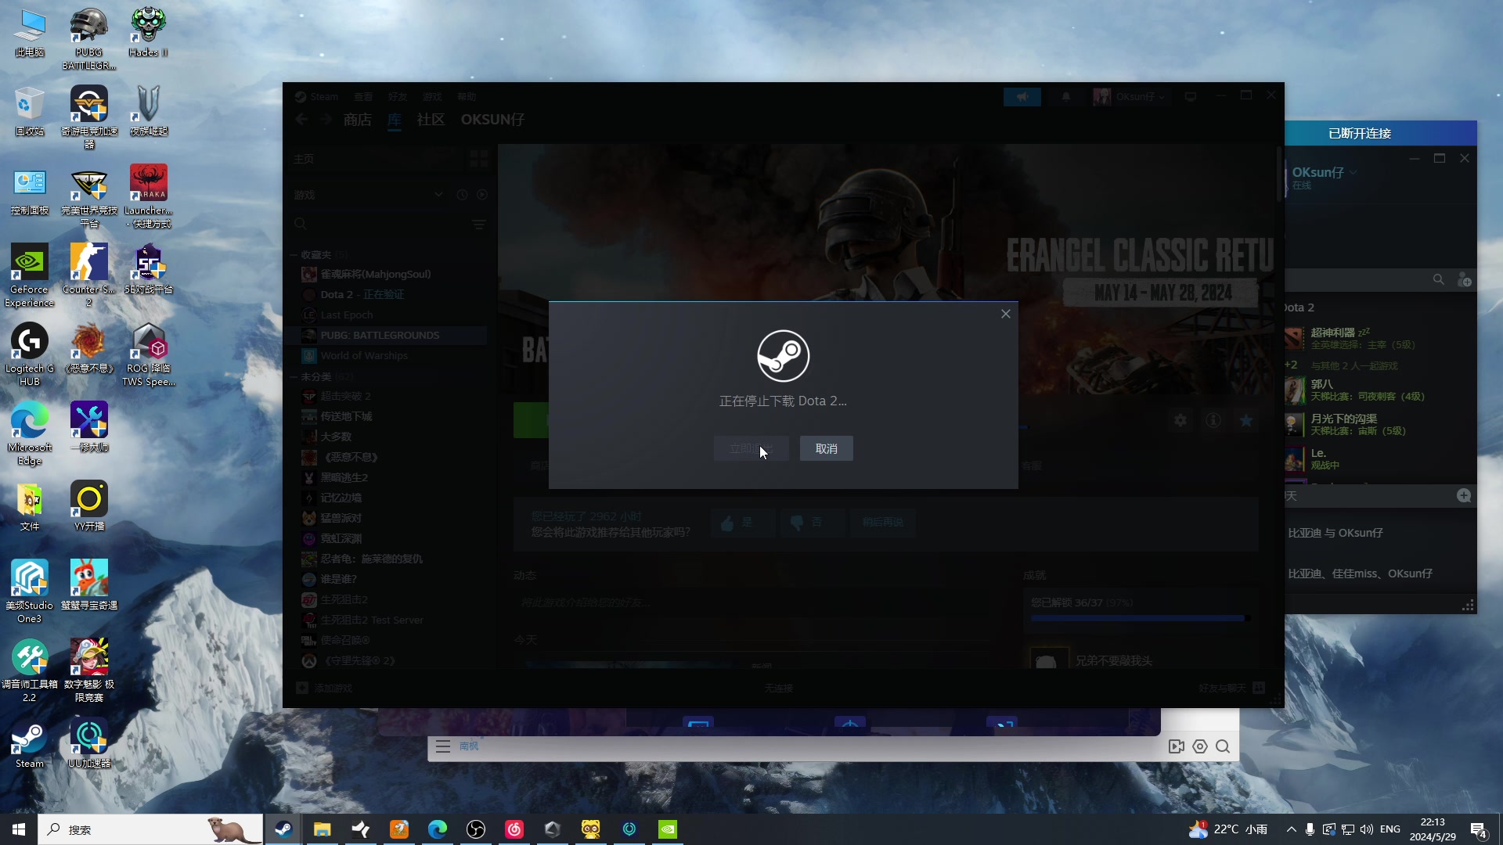Viewport: 1503px width, 845px height.
Task: Click the Steam back navigation arrow
Action: [302, 120]
